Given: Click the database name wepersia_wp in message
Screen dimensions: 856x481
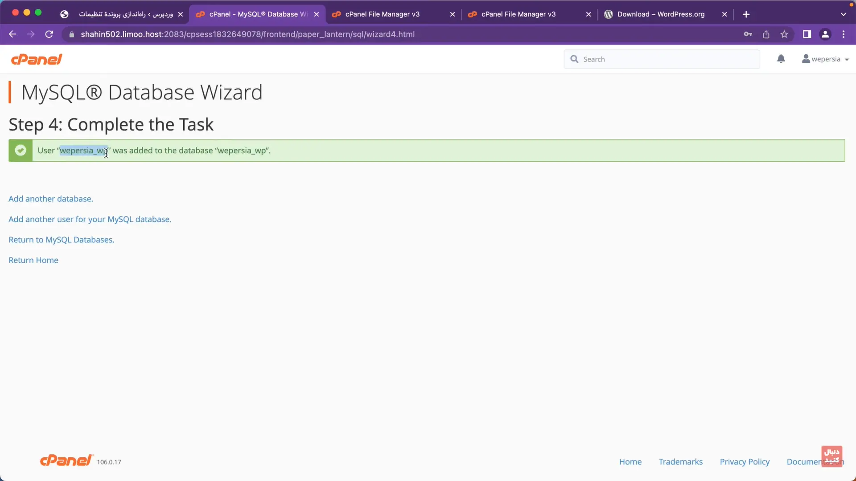Looking at the screenshot, I should 243,151.
